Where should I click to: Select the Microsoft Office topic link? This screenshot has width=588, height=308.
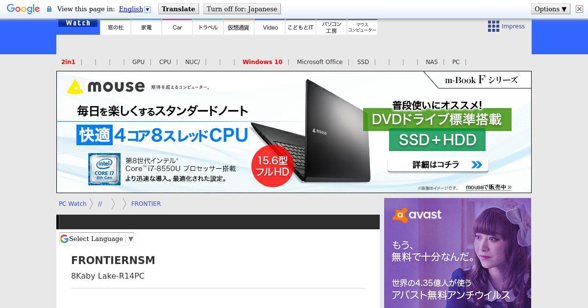(319, 62)
